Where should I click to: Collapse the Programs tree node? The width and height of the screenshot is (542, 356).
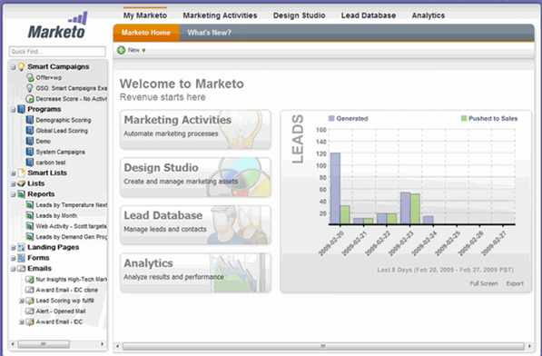pos(13,110)
